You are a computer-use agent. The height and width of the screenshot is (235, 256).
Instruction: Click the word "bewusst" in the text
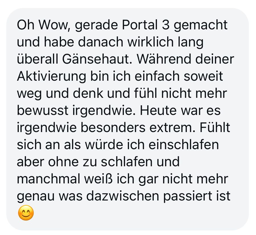click(x=42, y=111)
